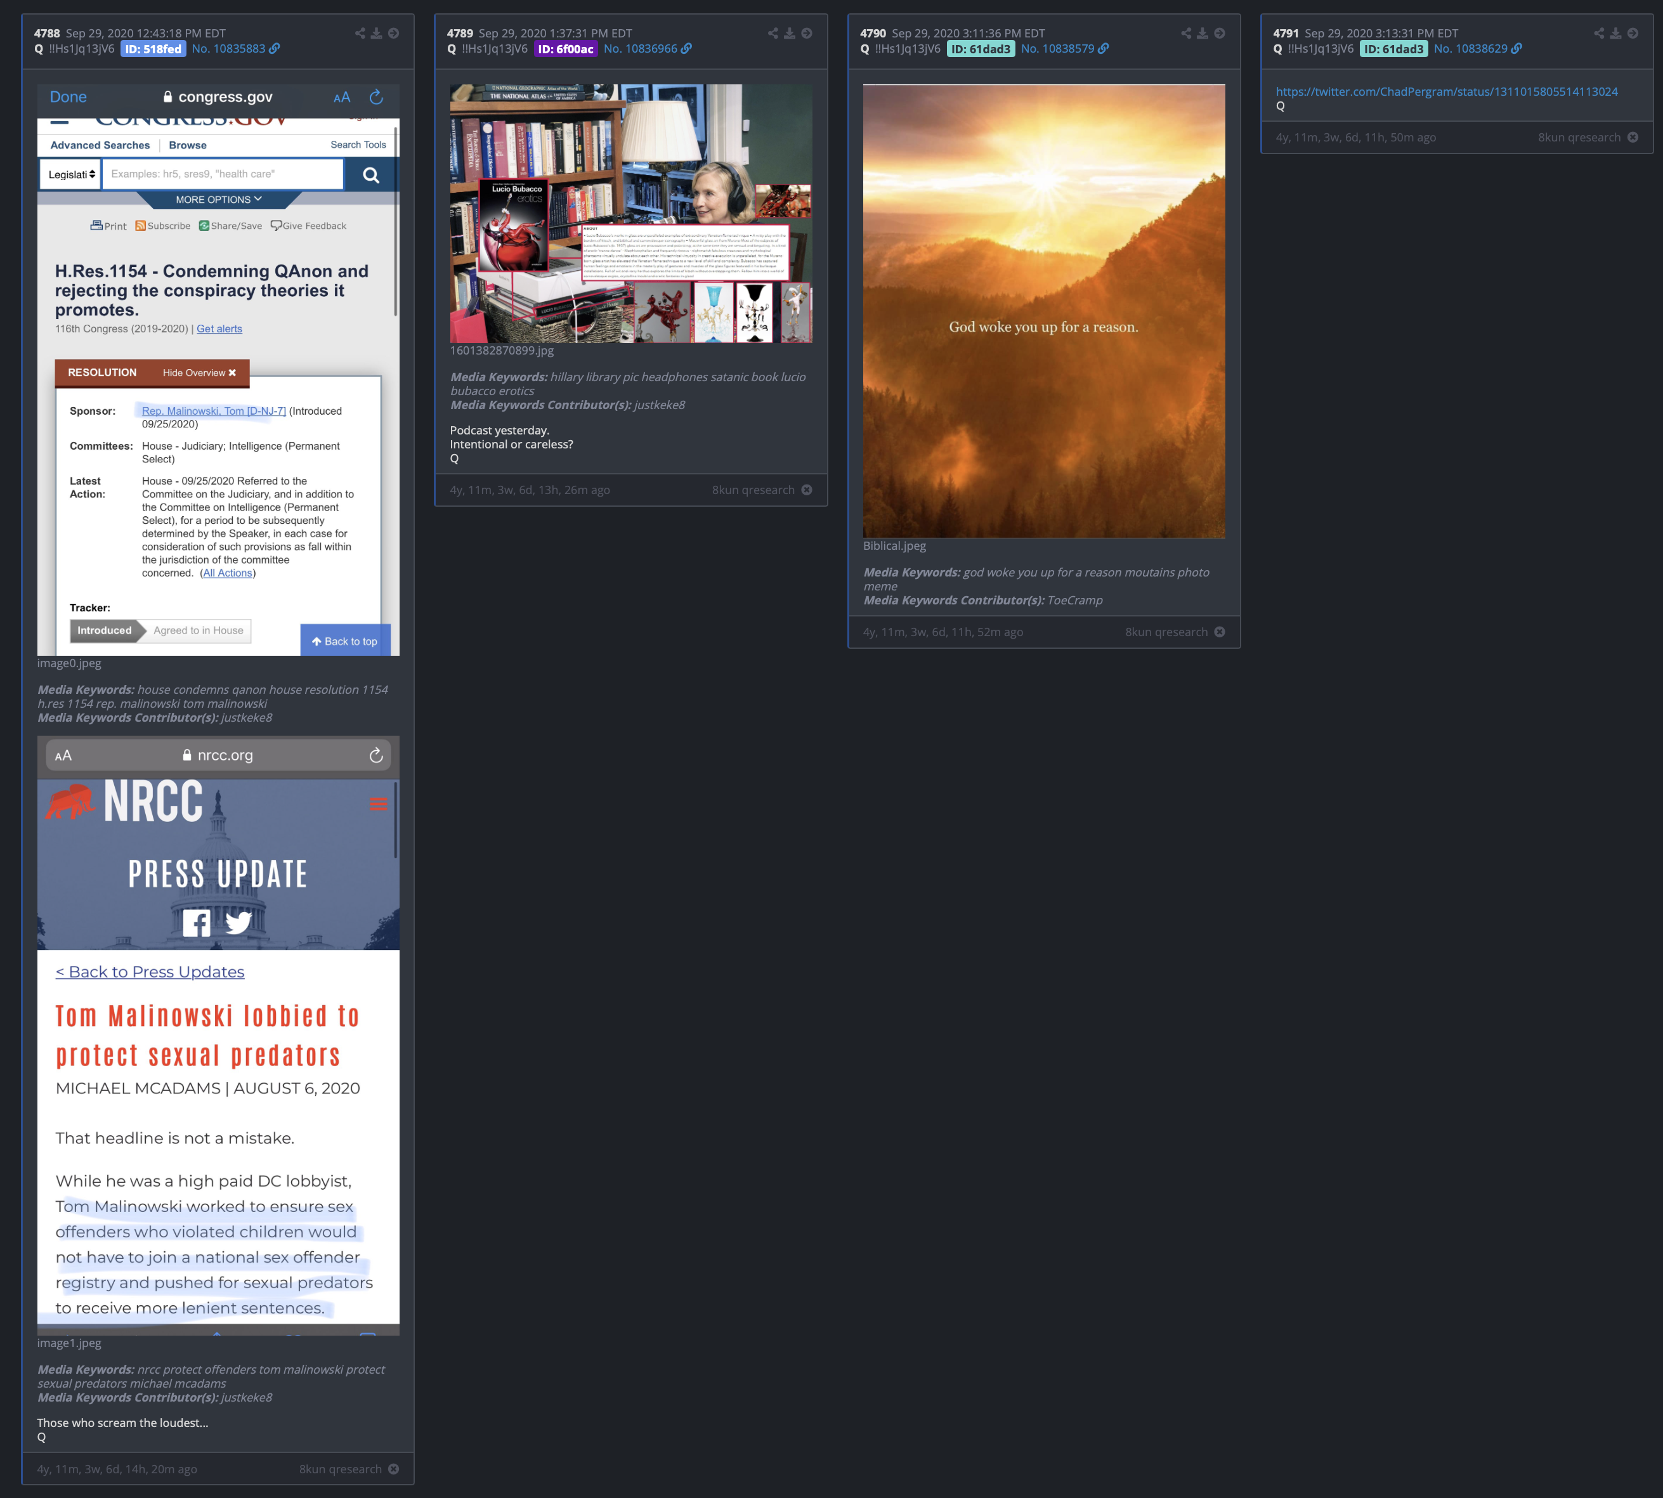Open post No. 10838629 link
The height and width of the screenshot is (1498, 1663).
pos(1470,49)
